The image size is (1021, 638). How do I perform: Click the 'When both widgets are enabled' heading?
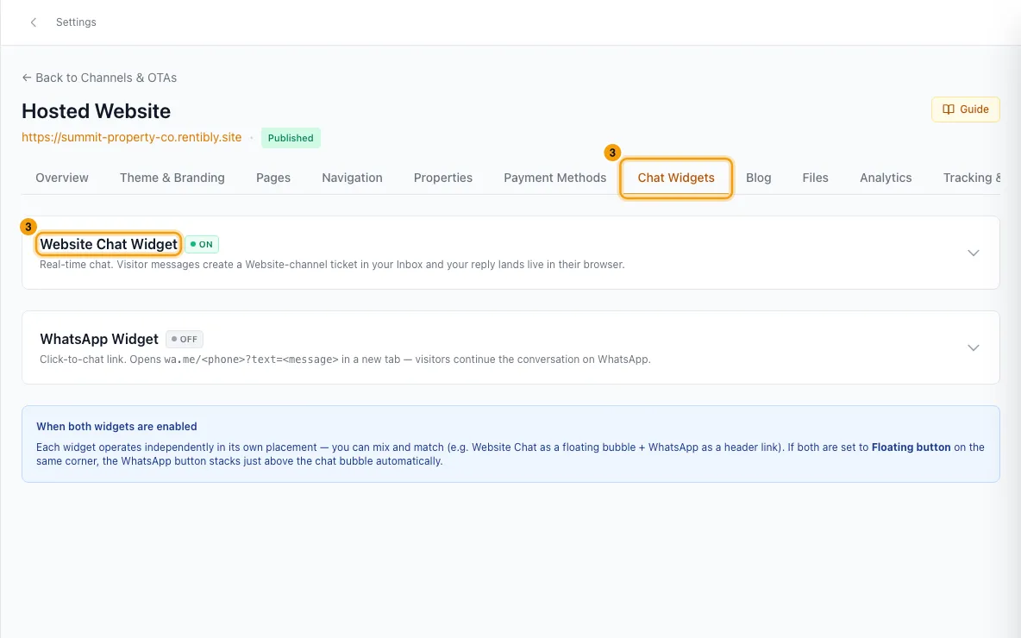click(x=116, y=427)
